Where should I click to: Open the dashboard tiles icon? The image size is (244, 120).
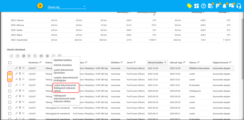(196, 6)
